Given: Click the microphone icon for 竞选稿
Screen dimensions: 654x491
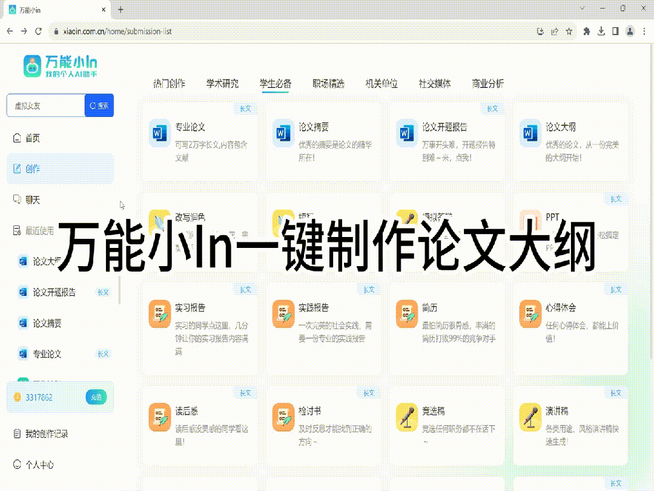Looking at the screenshot, I should coord(406,416).
